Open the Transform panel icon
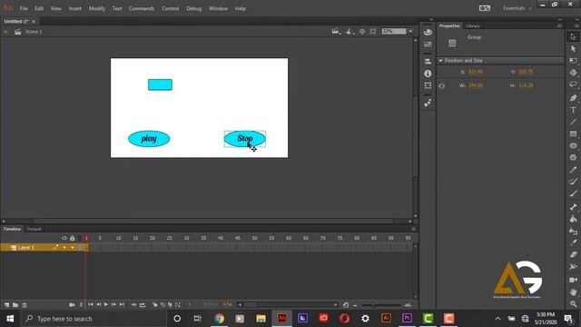Viewport: 581px width, 327px height. [x=428, y=85]
